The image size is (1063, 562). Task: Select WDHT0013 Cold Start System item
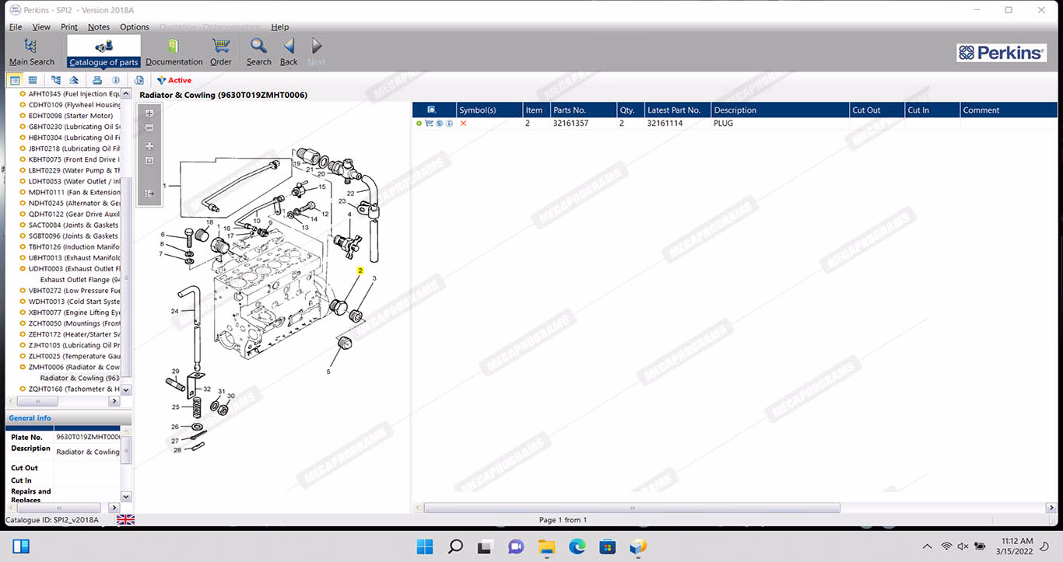click(x=75, y=302)
